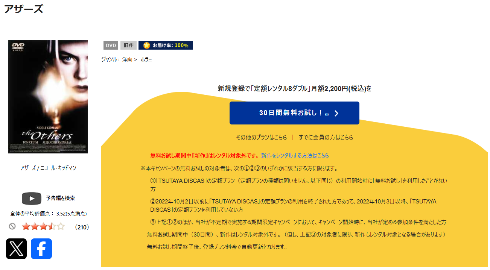The height and width of the screenshot is (270, 490).
Task: Click the gold star delivery rate badge
Action: tap(166, 45)
